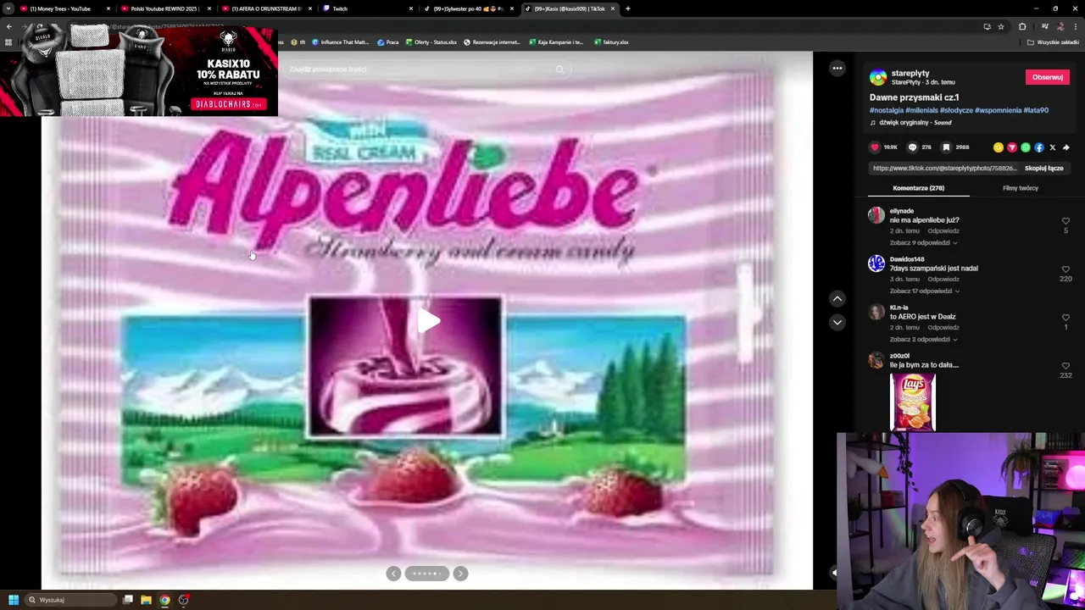The width and height of the screenshot is (1085, 610).
Task: Open the Twitch browser tab
Action: [366, 8]
